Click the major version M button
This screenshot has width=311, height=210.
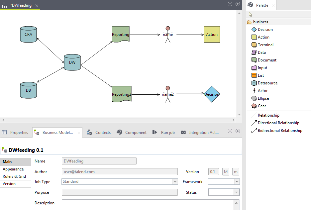pyautogui.click(x=226, y=172)
